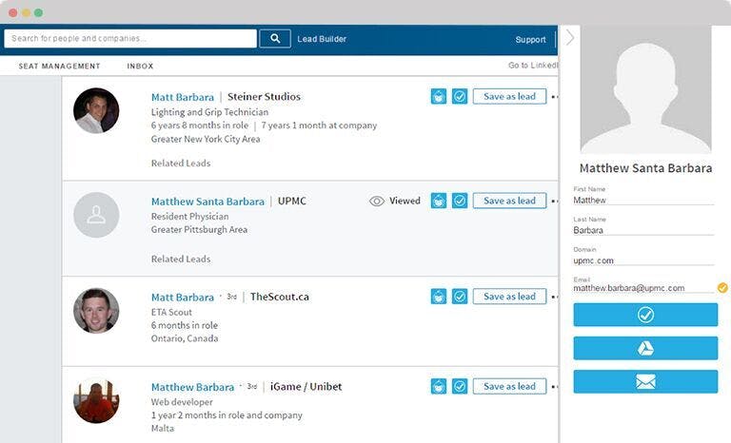Click the orange verified badge next to email
The height and width of the screenshot is (443, 731).
coord(722,287)
